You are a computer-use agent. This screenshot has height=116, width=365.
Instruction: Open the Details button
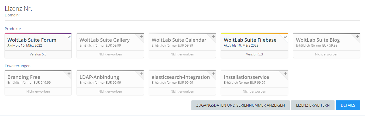click(348, 105)
